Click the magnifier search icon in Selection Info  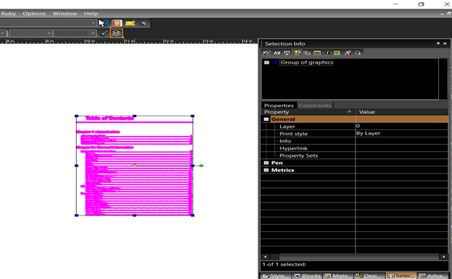[358, 53]
